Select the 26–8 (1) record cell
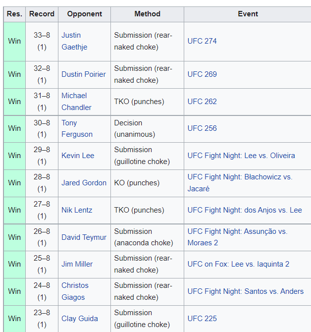Image resolution: width=311 pixels, height=332 pixels. coord(42,237)
